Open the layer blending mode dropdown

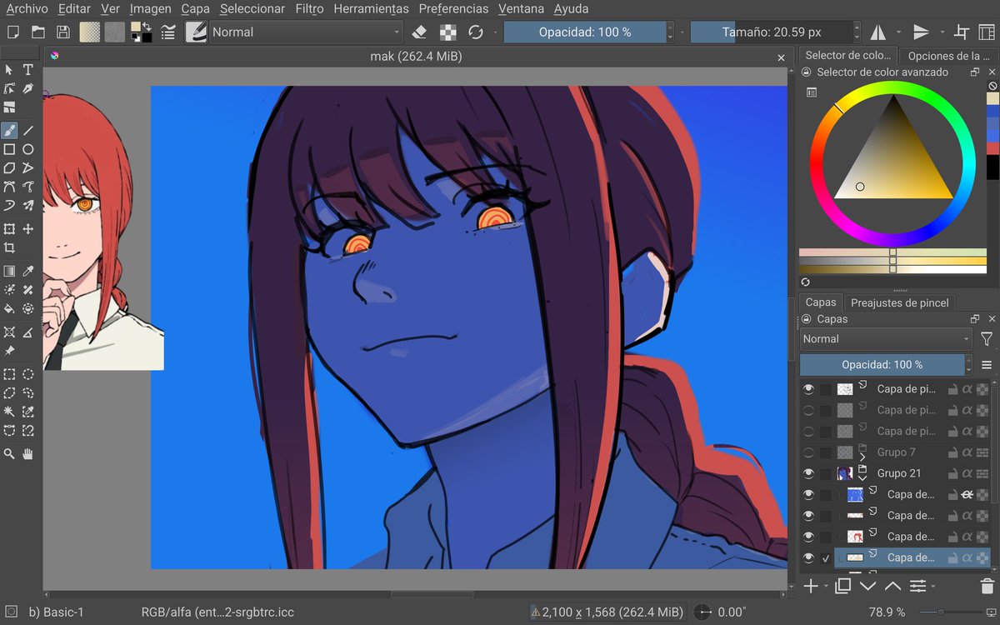[x=886, y=339]
